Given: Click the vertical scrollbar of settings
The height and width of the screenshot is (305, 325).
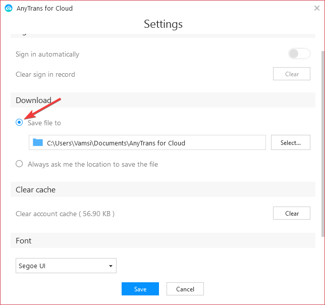Looking at the screenshot, I should point(322,143).
